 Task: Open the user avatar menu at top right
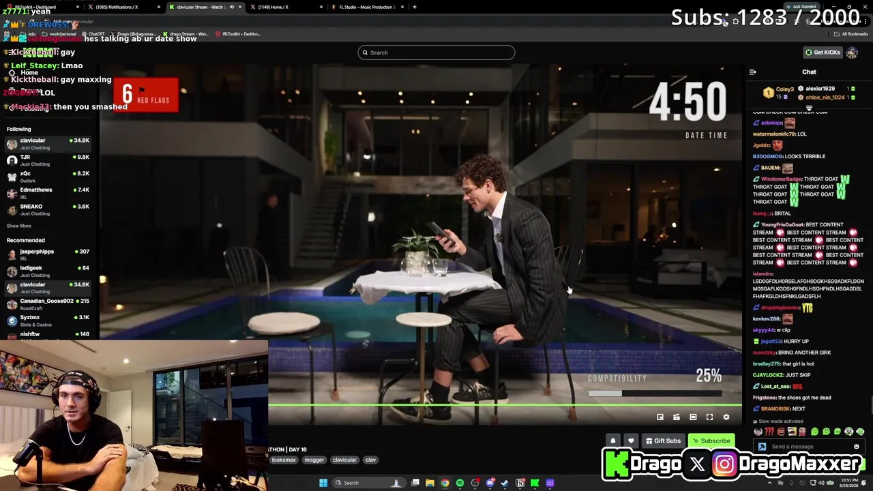point(852,53)
